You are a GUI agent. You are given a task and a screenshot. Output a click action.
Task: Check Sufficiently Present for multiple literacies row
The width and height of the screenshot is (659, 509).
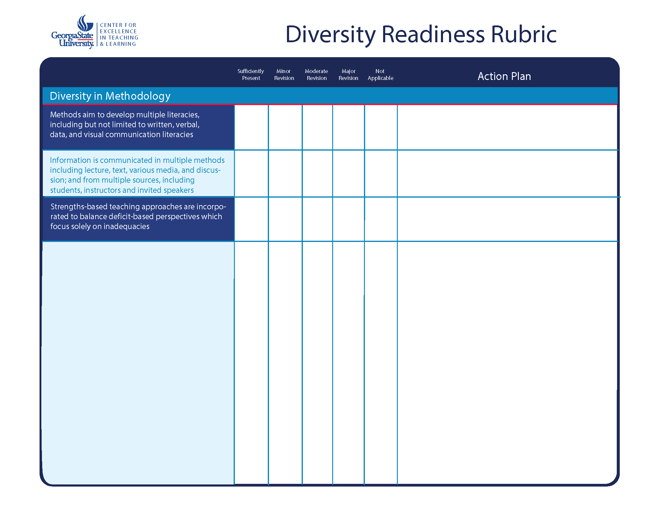[251, 127]
